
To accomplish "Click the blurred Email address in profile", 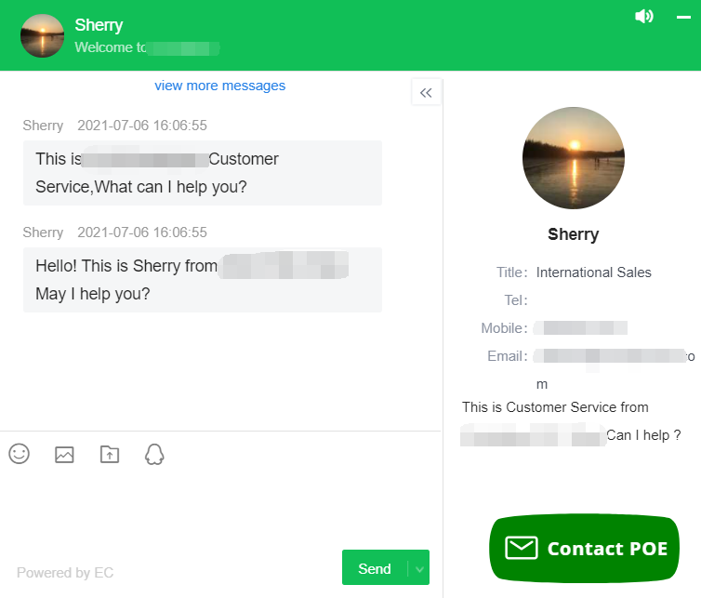I will (x=614, y=356).
